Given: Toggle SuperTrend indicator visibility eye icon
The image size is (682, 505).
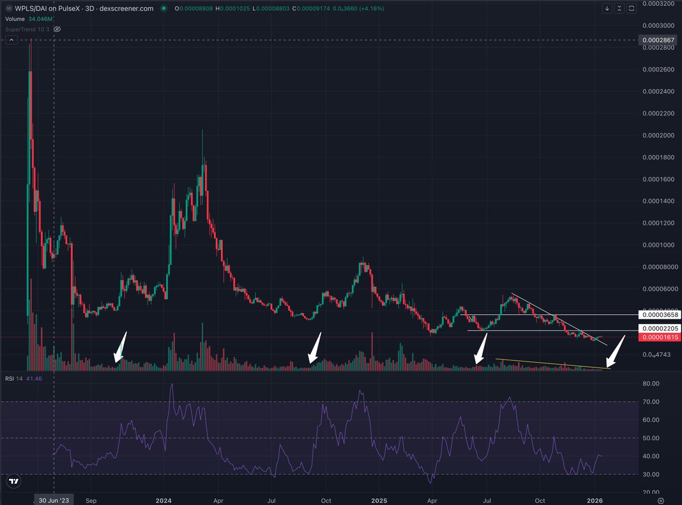Looking at the screenshot, I should click(57, 29).
